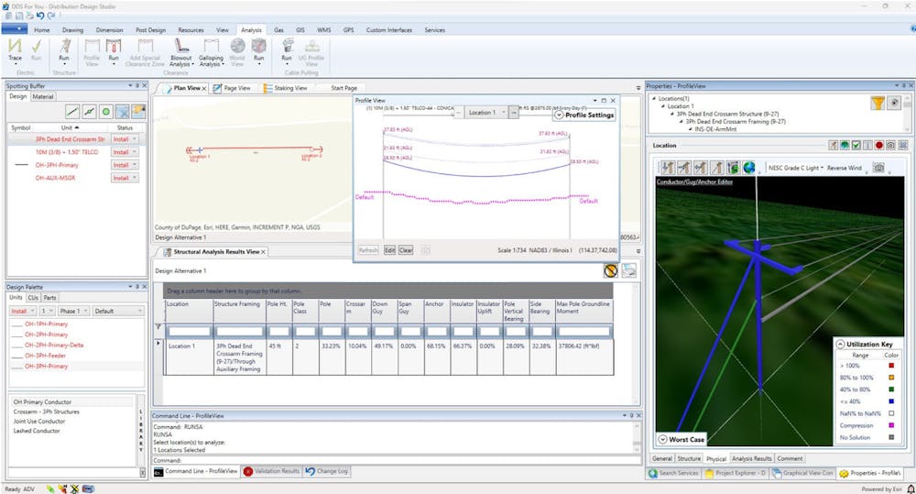Image resolution: width=916 pixels, height=494 pixels.
Task: Click the green circle tool in Spotting Buffer
Action: (106, 111)
